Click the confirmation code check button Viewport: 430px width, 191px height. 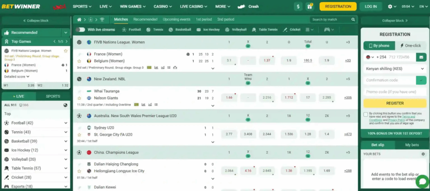421,80
